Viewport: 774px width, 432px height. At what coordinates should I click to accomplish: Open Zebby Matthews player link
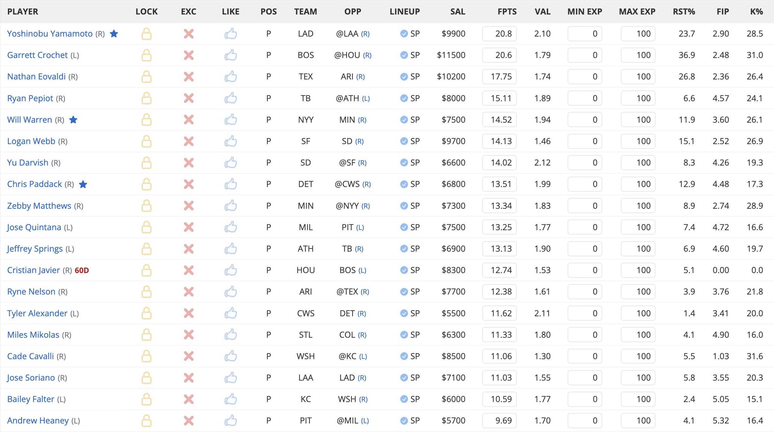pos(39,206)
